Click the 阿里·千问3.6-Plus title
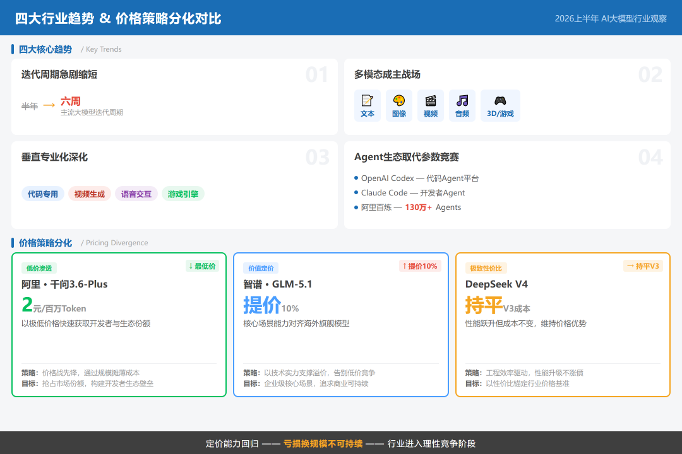682x454 pixels. pos(64,284)
